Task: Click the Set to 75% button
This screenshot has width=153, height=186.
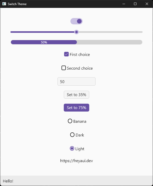Action: pos(76,108)
